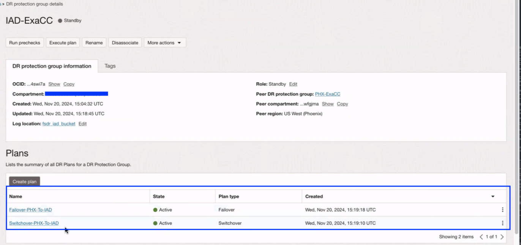Select DR protection group information tab
This screenshot has width=521, height=245.
pyautogui.click(x=52, y=66)
